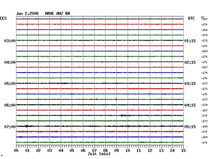Click the '04:15' UTC time label
This screenshot has width=209, height=159.
[190, 105]
